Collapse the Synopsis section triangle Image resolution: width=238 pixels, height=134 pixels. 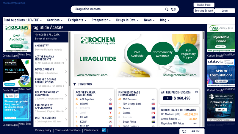tap(75, 84)
